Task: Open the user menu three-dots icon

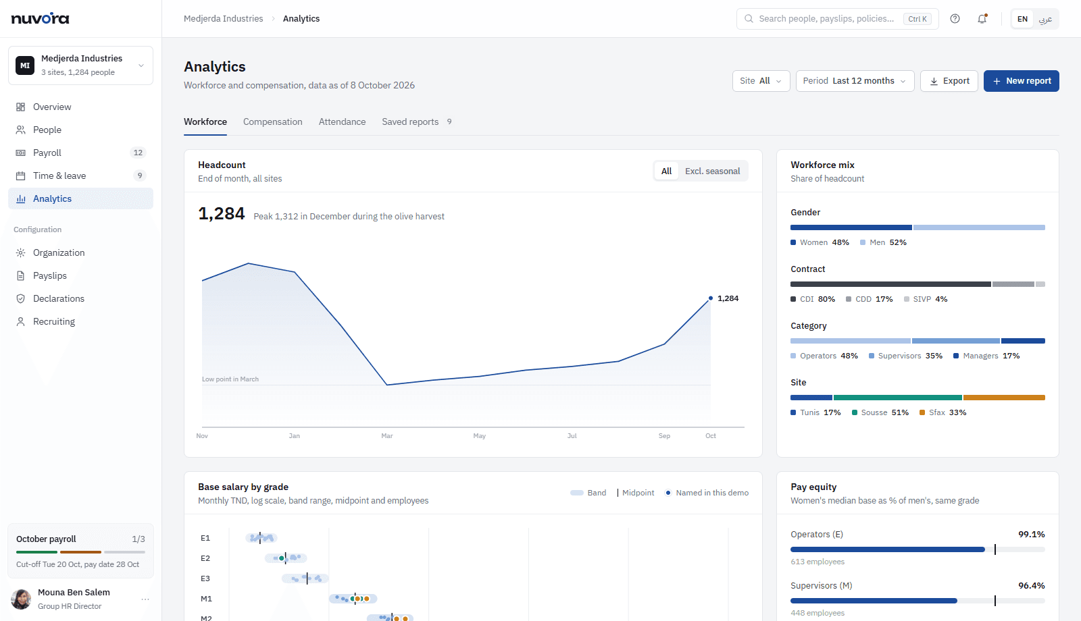Action: pyautogui.click(x=145, y=599)
